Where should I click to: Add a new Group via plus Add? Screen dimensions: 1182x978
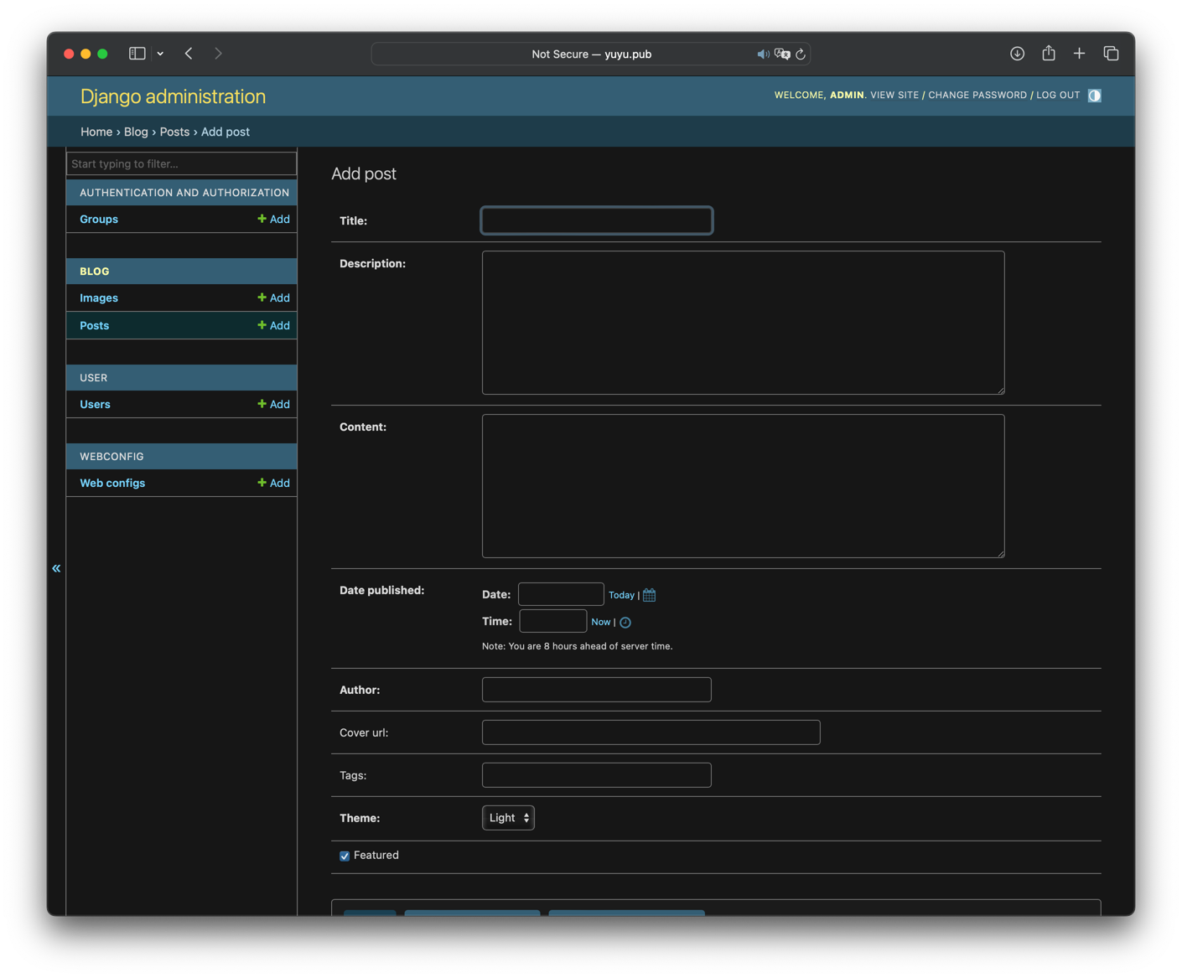273,219
